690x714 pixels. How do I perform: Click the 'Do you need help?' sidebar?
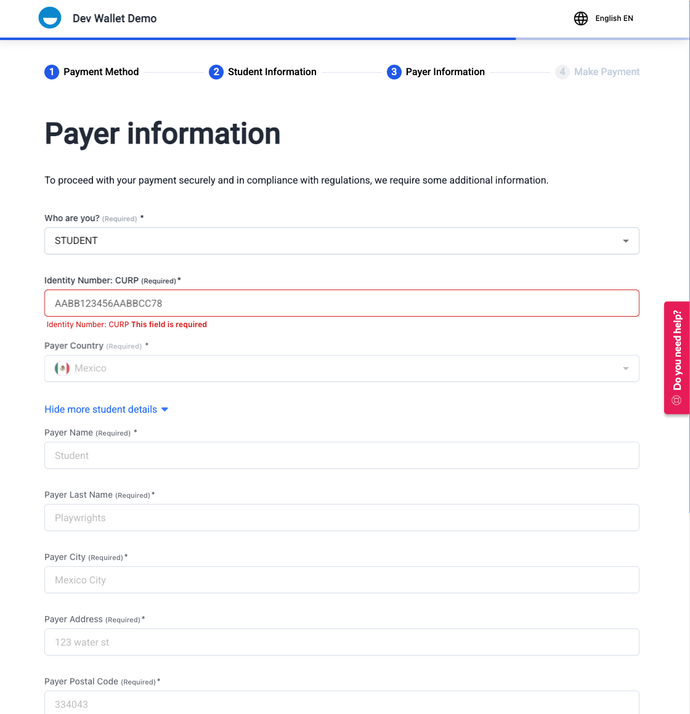(x=677, y=357)
